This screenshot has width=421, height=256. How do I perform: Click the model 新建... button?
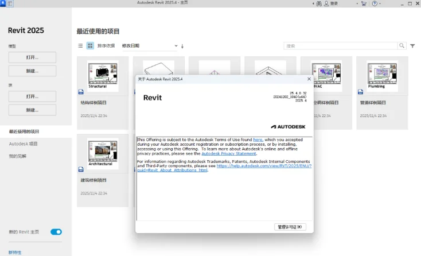pos(32,71)
